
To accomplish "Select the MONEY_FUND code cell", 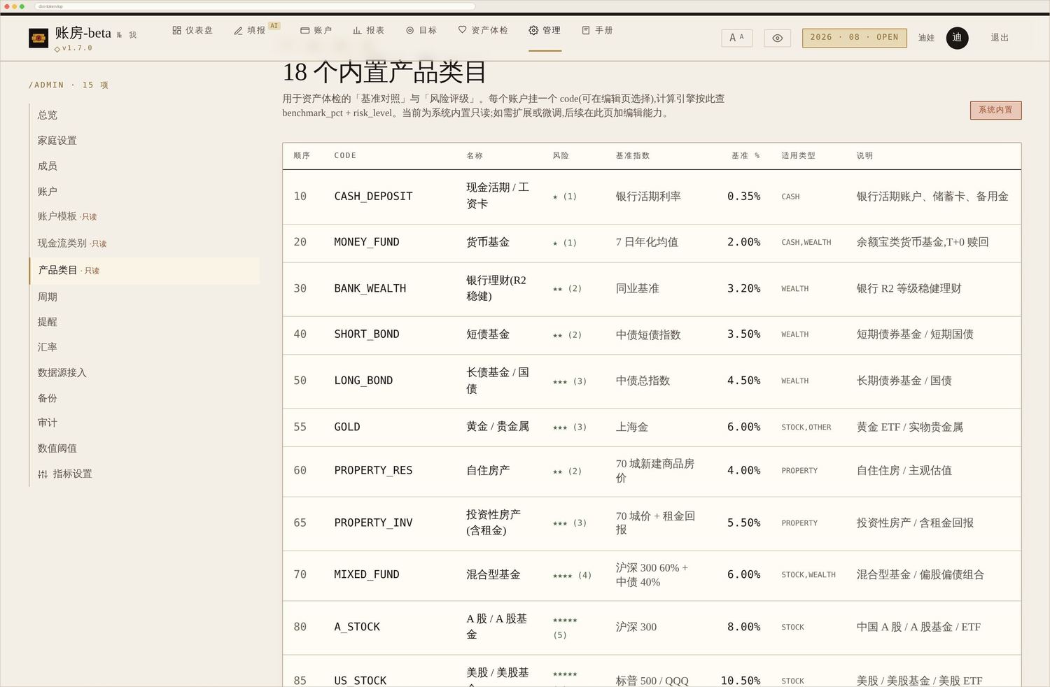I will click(367, 242).
